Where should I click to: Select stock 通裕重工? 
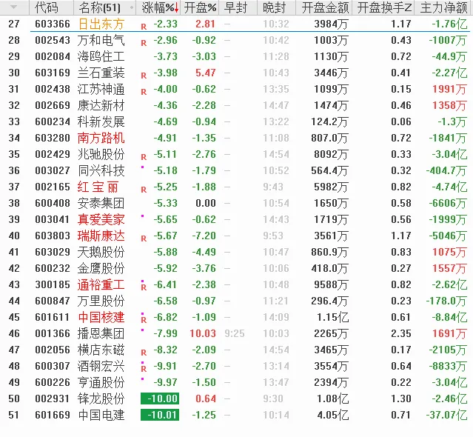[101, 284]
